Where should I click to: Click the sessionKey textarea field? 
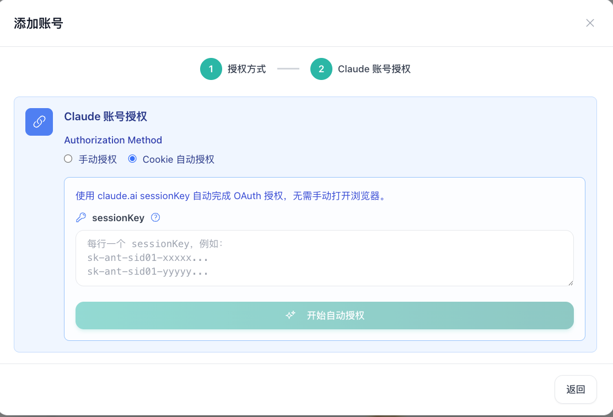(325, 258)
